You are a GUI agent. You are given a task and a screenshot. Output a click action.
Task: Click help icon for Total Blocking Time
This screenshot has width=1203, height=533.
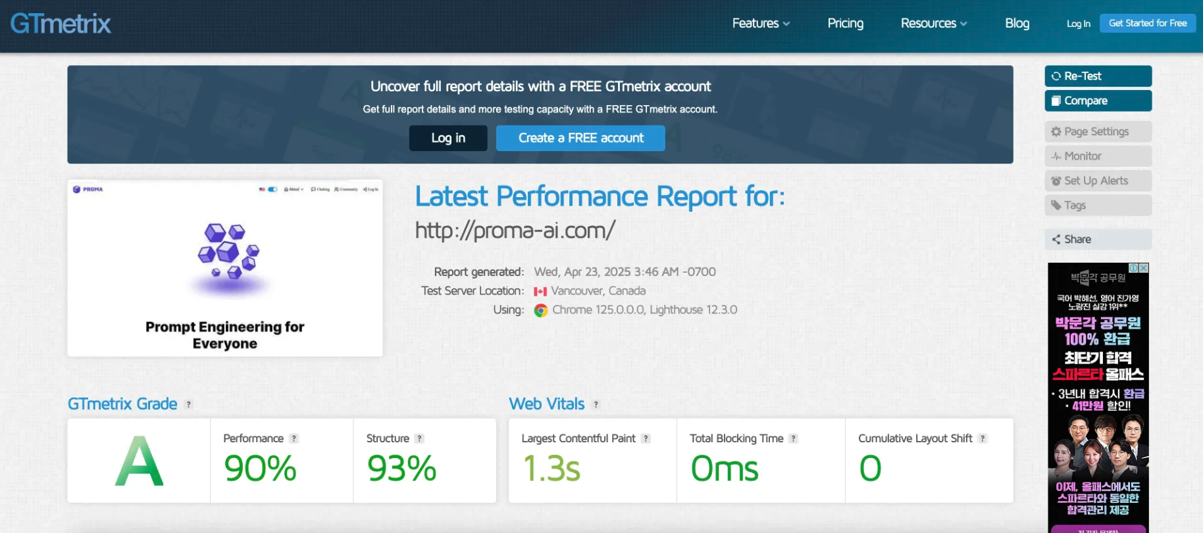[x=794, y=438]
